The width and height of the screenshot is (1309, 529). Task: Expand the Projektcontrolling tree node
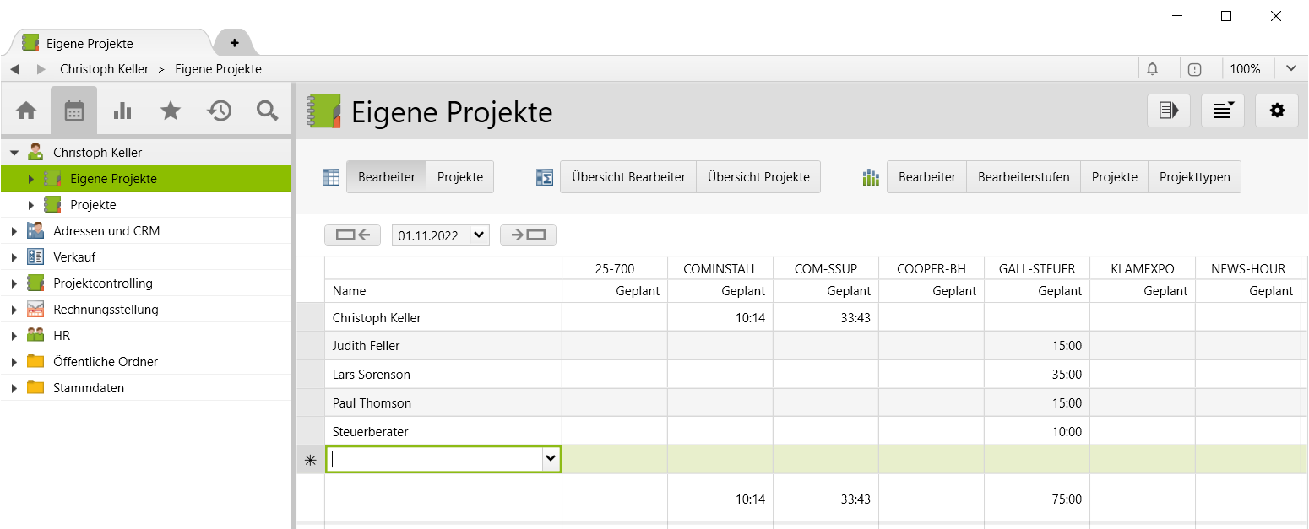14,283
